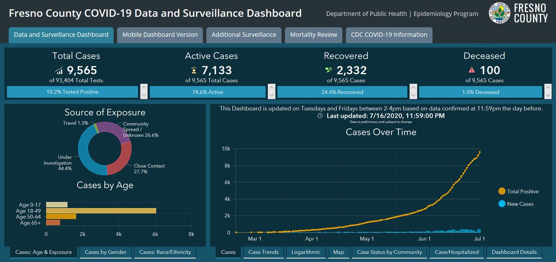Click the 74.6% Active bar
Viewport: 556px width, 262px height.
(x=208, y=92)
